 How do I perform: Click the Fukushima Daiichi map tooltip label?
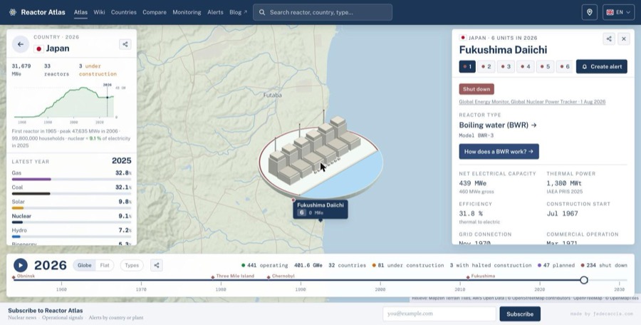tap(320, 209)
